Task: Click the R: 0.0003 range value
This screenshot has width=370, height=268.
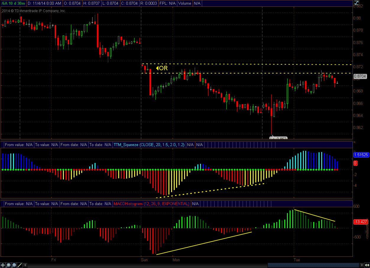Action: point(148,3)
